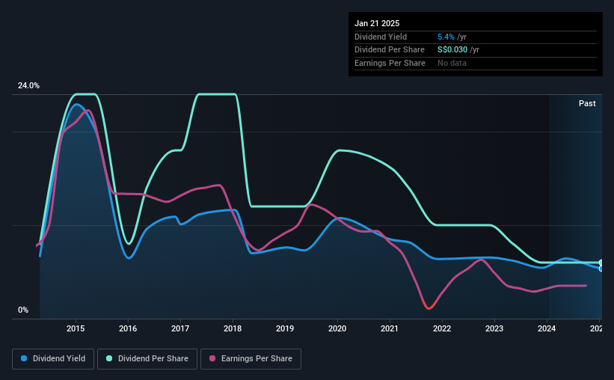Screen dimensions: 614x380
Task: Click the pink Earnings Per Share legend dot
Action: [212, 358]
